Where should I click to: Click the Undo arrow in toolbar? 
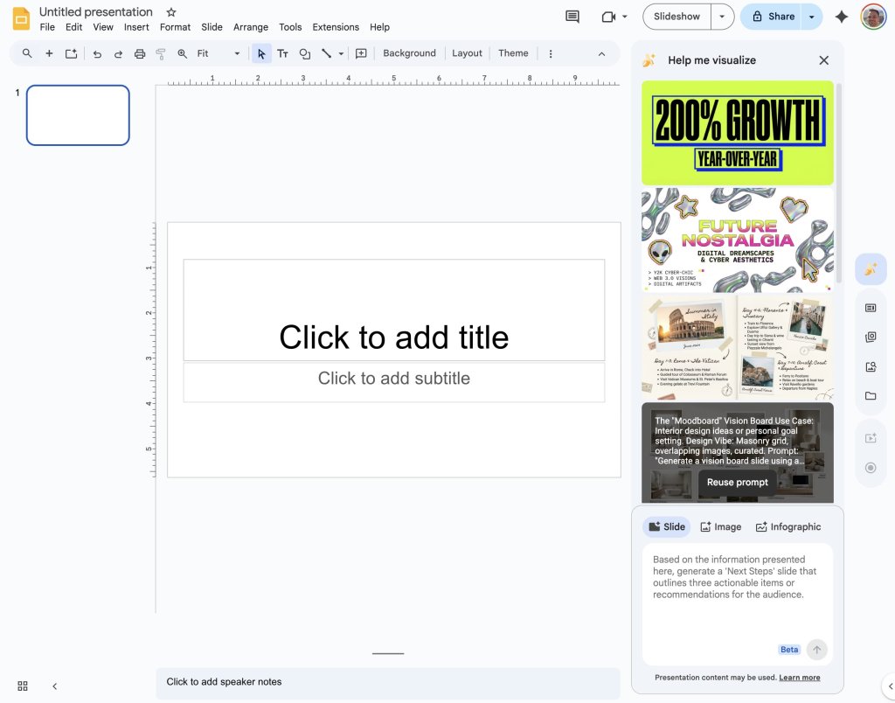point(97,53)
